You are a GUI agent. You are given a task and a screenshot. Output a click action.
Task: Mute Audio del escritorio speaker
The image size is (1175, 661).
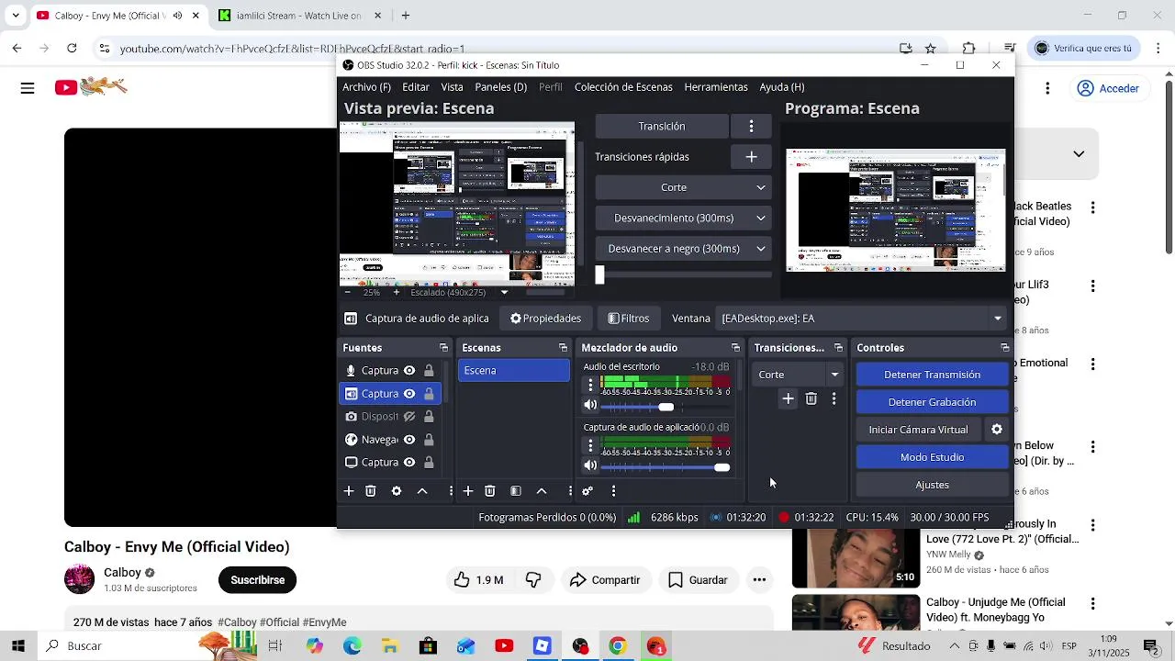point(590,406)
